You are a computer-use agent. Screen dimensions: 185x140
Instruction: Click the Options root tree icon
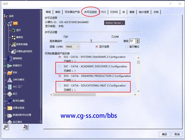point(6,16)
